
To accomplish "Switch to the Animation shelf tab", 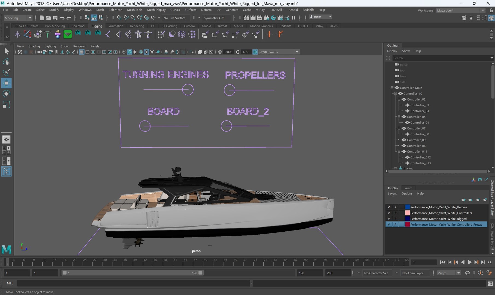I will tap(116, 26).
